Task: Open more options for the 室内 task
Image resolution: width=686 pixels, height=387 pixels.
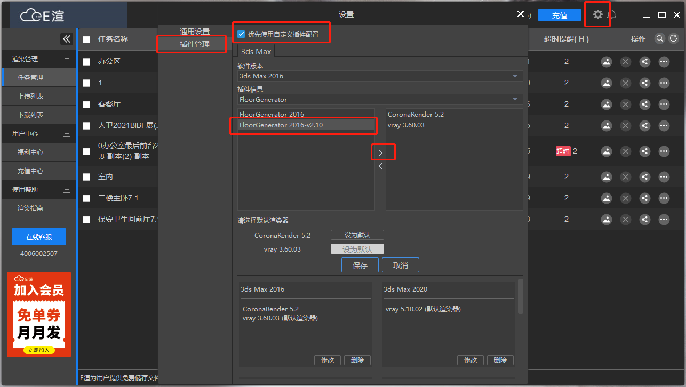Action: [664, 177]
